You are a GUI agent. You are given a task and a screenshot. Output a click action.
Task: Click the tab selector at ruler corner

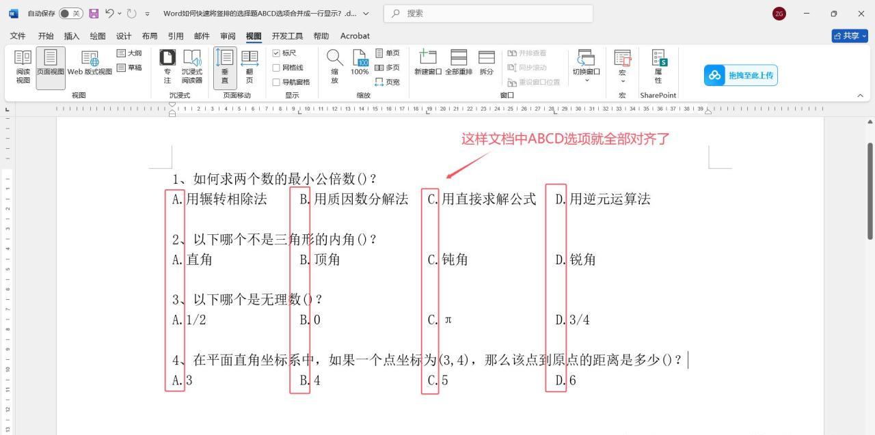click(8, 109)
